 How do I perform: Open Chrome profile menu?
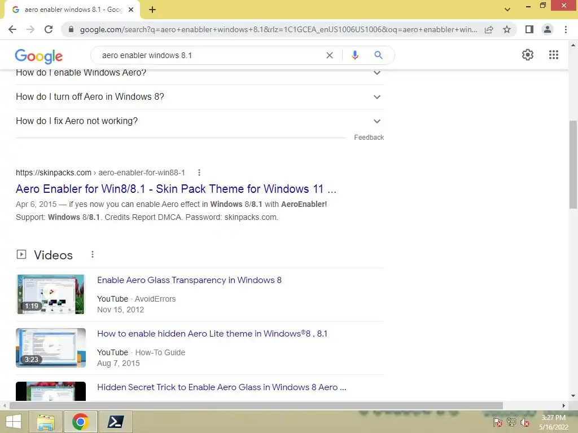tap(548, 29)
